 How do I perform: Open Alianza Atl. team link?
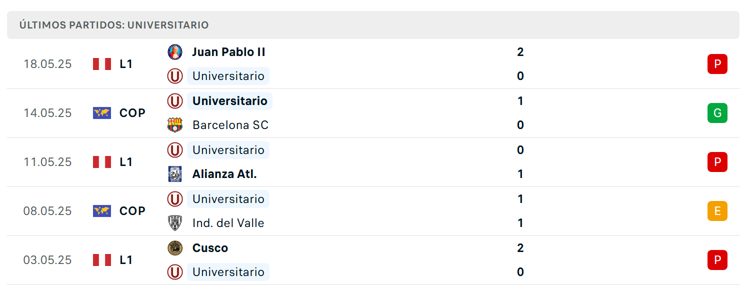click(x=224, y=174)
